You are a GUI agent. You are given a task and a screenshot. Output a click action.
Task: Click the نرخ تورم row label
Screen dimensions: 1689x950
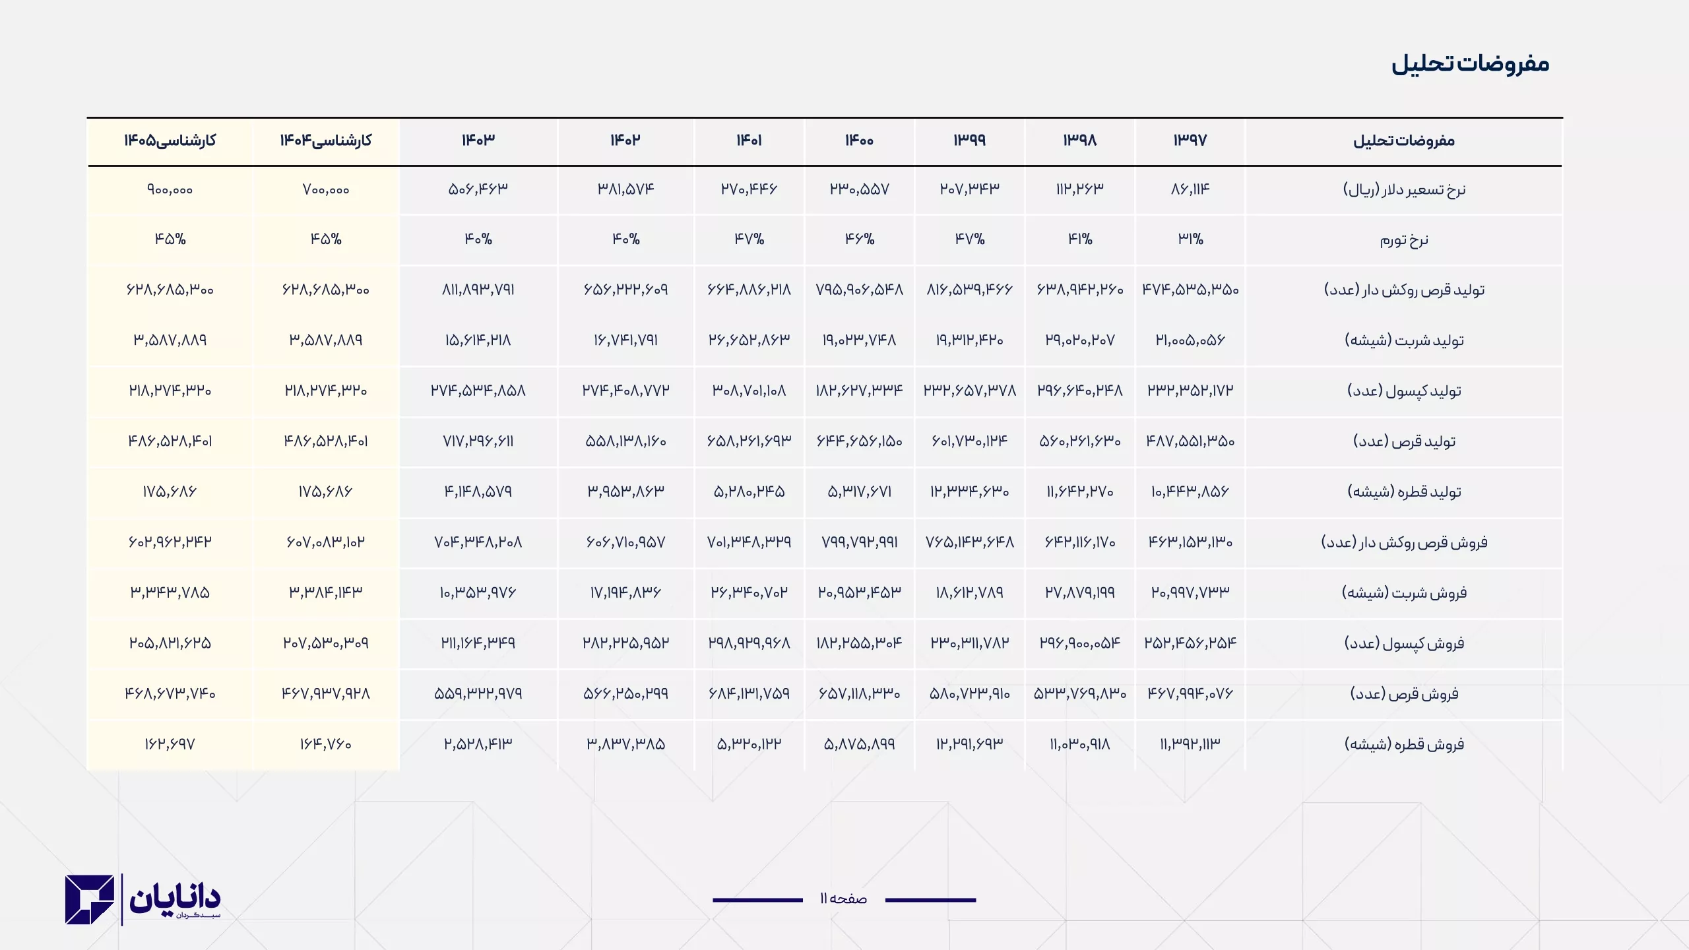tap(1403, 240)
